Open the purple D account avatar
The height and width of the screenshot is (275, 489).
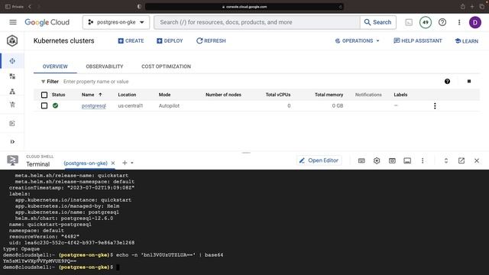coord(475,22)
